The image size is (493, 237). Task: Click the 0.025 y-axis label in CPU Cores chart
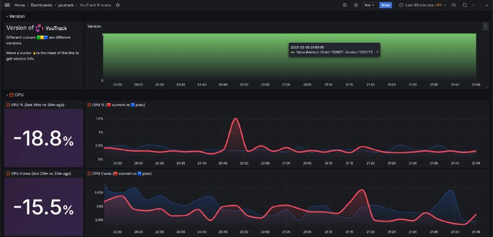pos(99,193)
